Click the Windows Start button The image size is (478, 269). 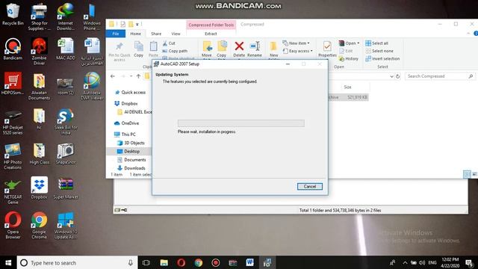point(8,262)
